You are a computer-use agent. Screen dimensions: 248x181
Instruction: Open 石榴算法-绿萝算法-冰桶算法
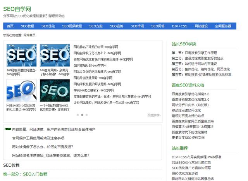pos(193,127)
